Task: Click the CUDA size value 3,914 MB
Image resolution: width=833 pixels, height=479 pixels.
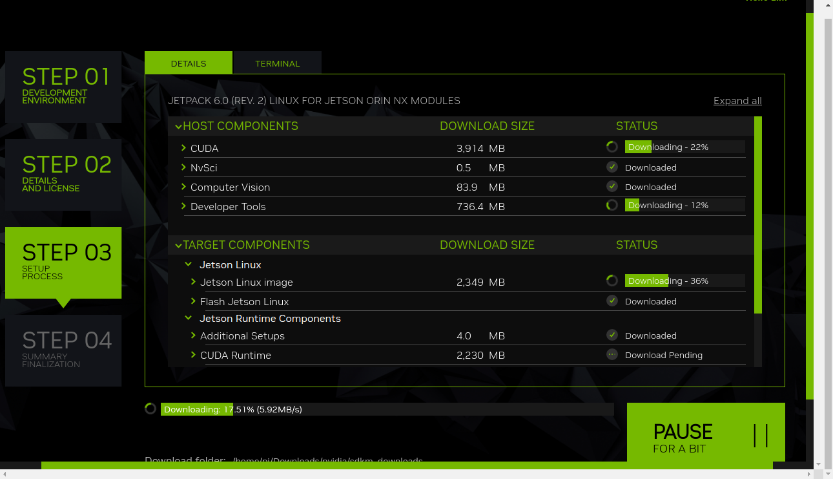Action: [480, 148]
